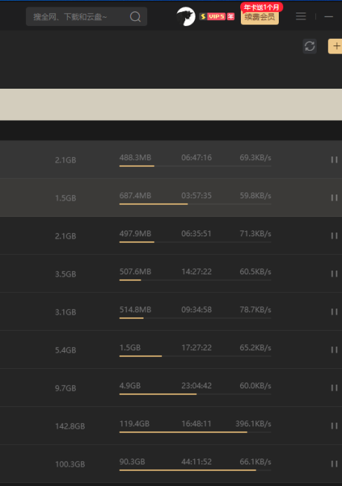Pause the 142.8GB download task
This screenshot has height=486, width=342.
pos(335,426)
